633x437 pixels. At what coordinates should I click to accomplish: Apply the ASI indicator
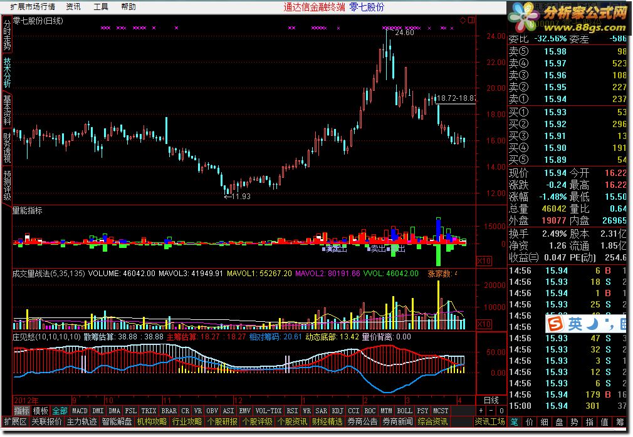point(228,411)
